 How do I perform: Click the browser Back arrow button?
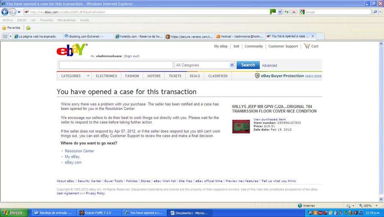click(5, 12)
